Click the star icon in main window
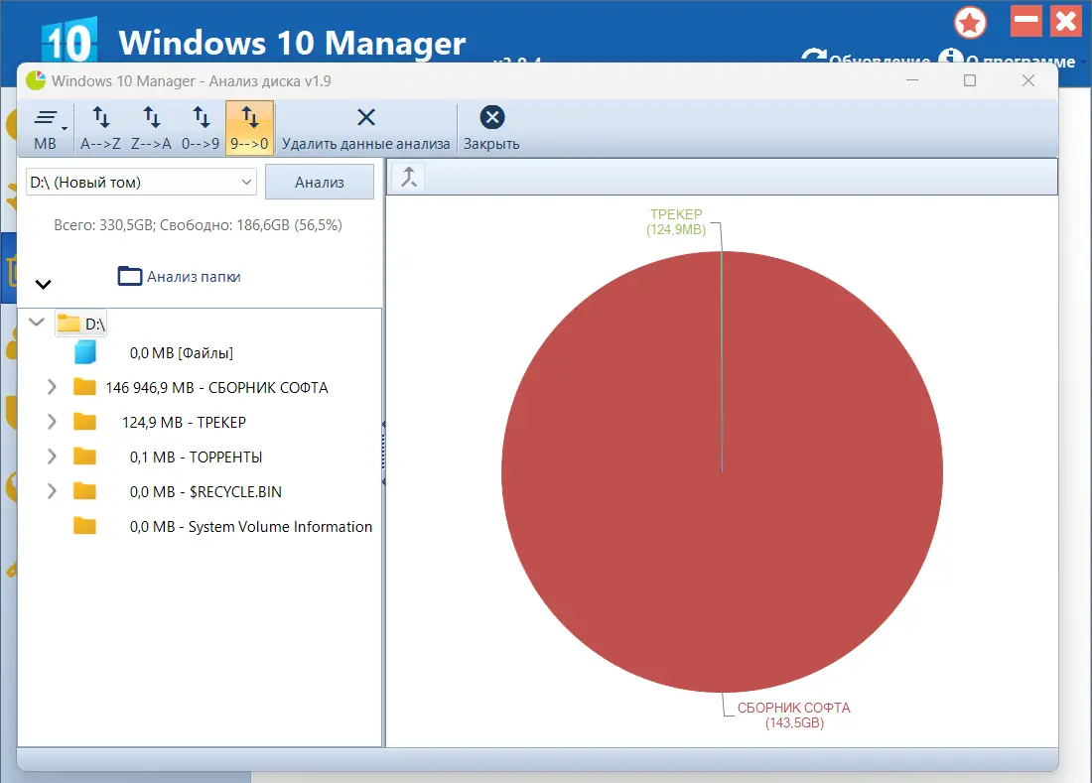This screenshot has width=1092, height=783. [970, 23]
